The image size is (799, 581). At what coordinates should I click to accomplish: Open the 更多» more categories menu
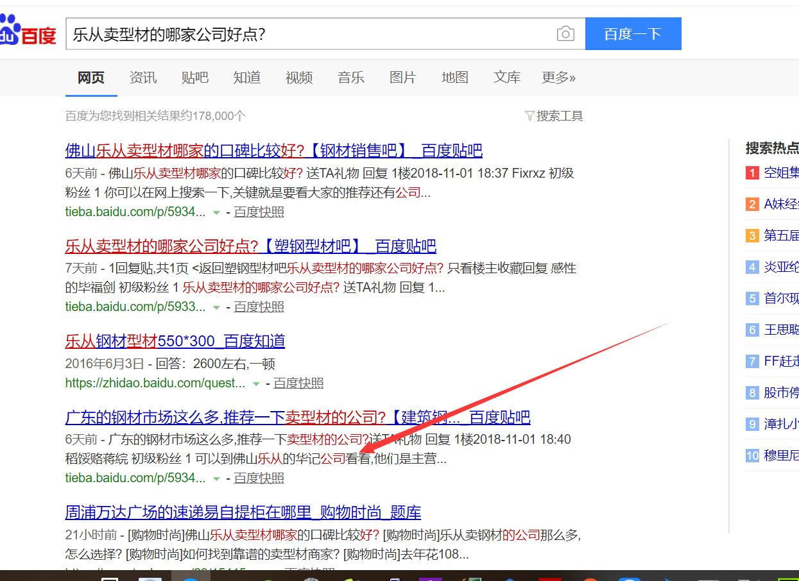coord(559,78)
